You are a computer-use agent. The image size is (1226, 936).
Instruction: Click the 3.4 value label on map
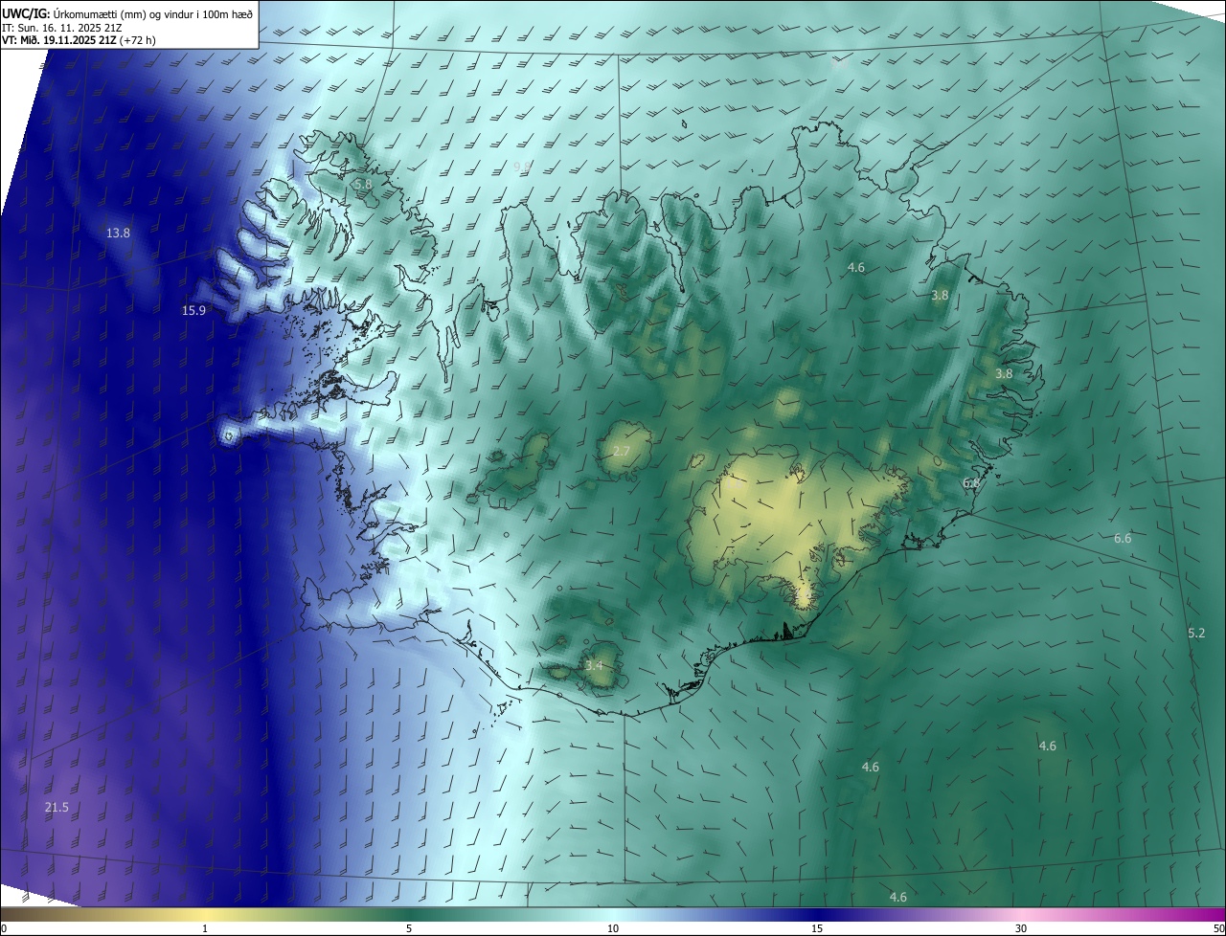coord(594,665)
